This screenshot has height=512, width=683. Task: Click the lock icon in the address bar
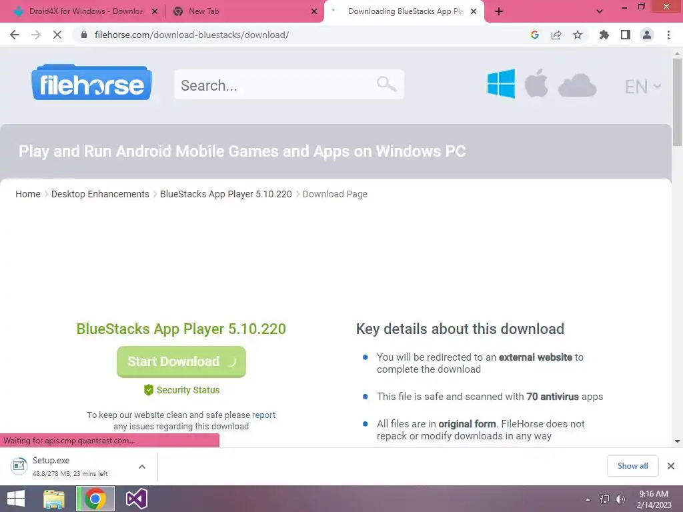[84, 35]
